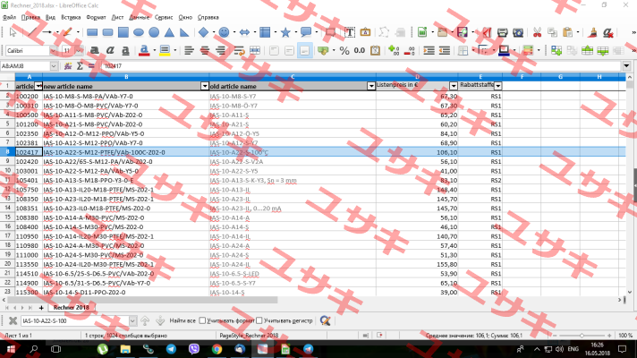Select the callout shapes tool
This screenshot has width=637, height=358.
(306, 32)
